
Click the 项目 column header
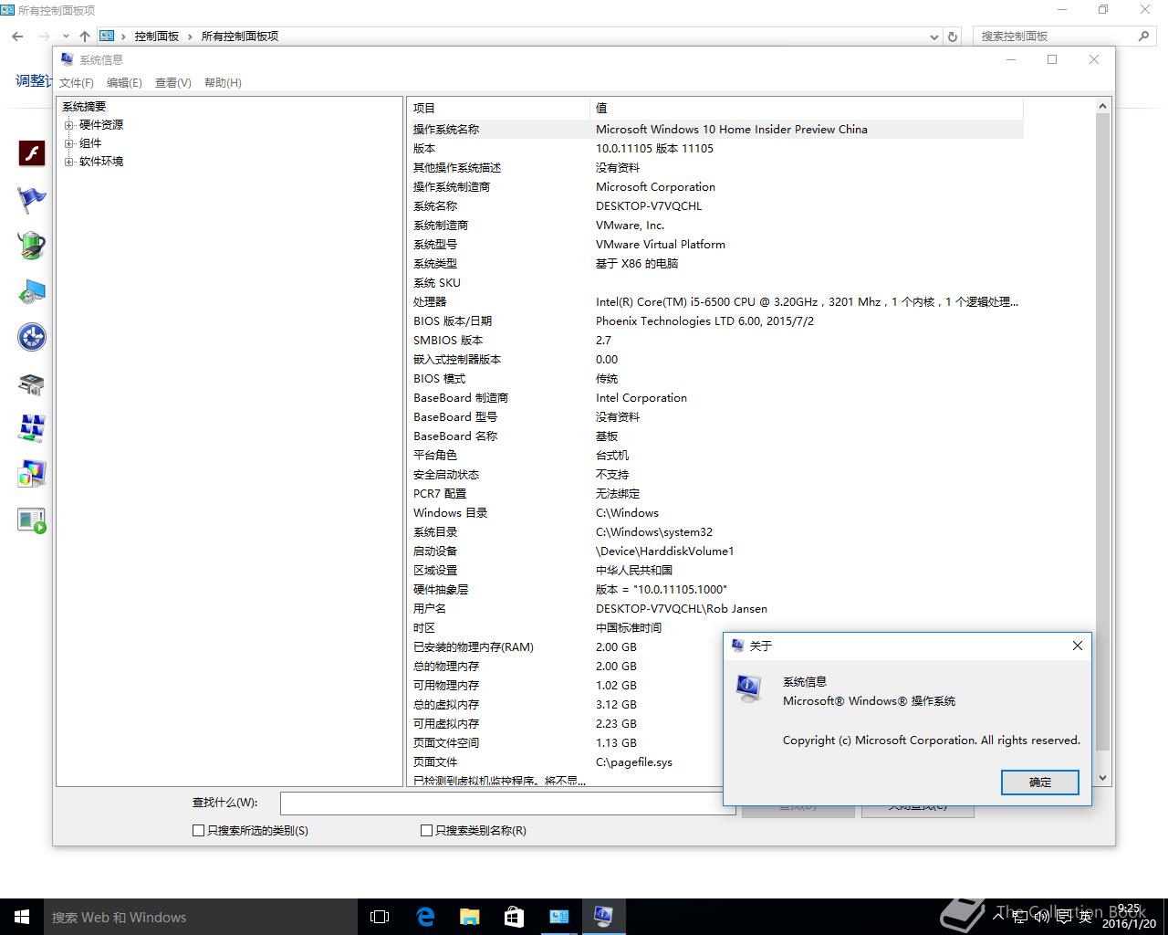[x=498, y=108]
